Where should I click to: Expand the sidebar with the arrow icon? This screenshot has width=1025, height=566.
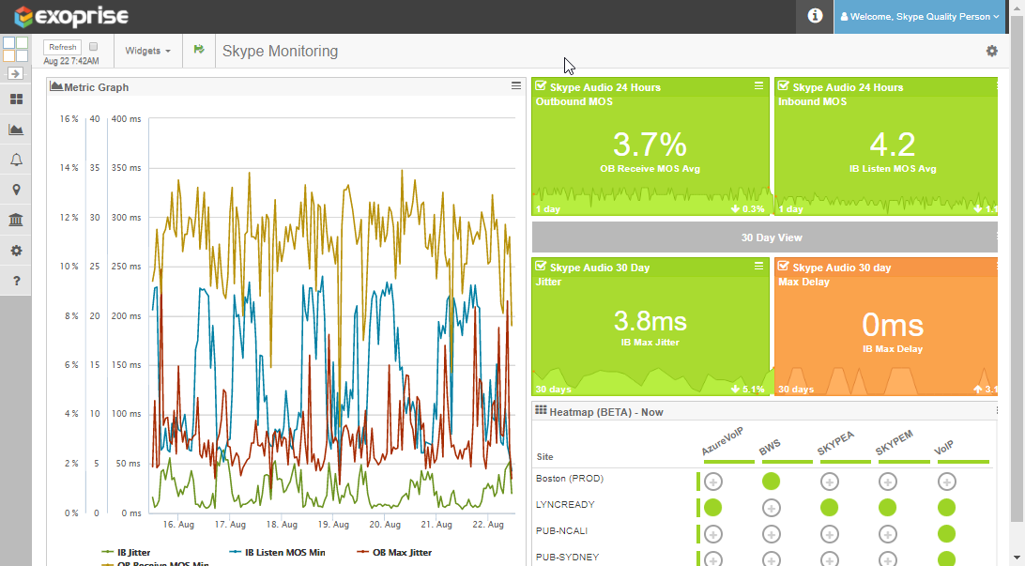16,73
